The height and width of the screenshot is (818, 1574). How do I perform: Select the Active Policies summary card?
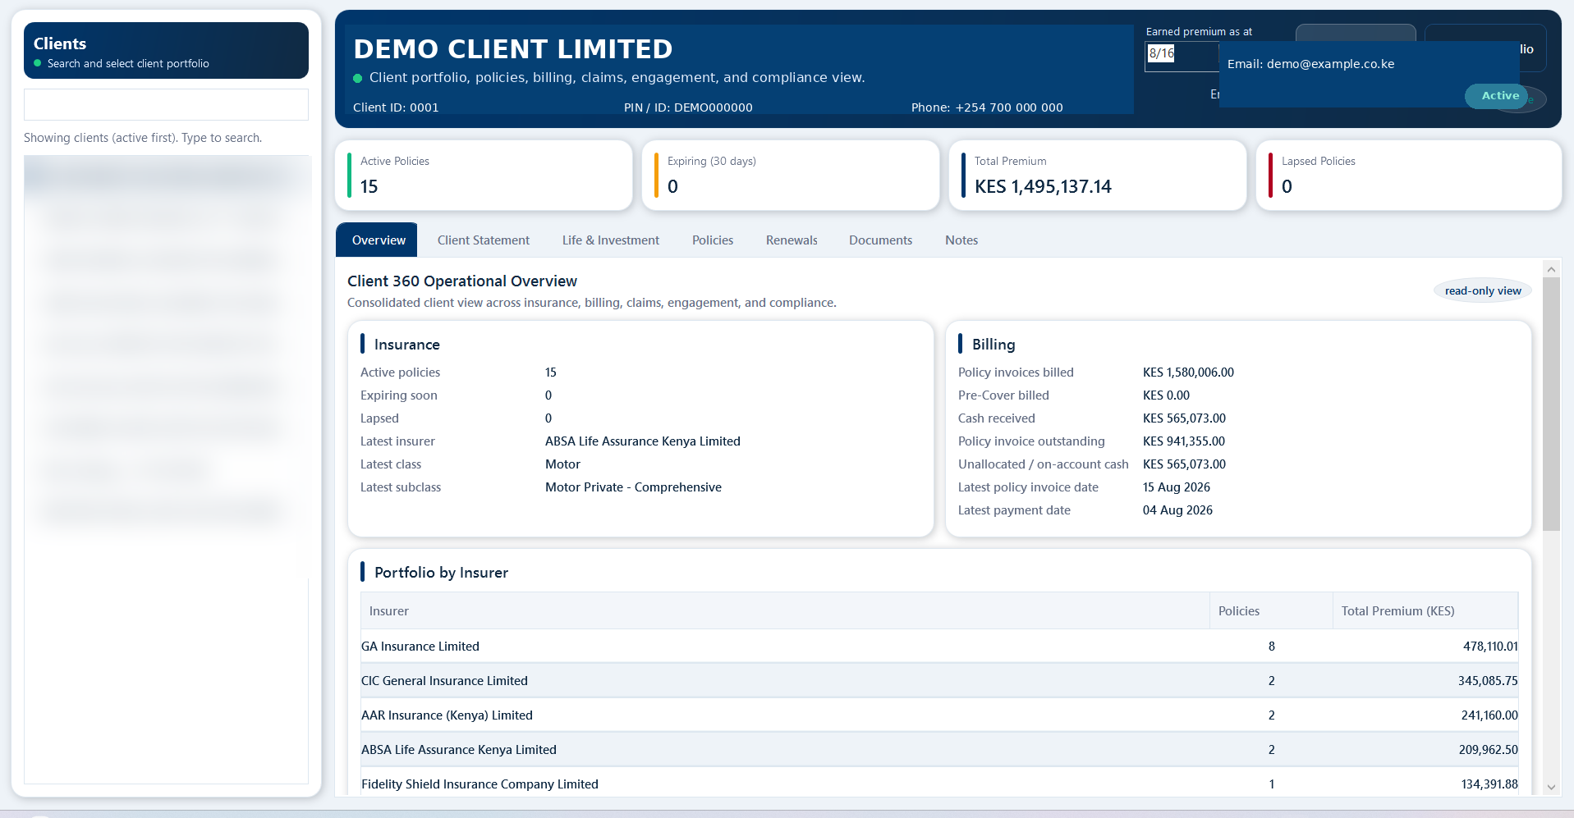tap(484, 176)
